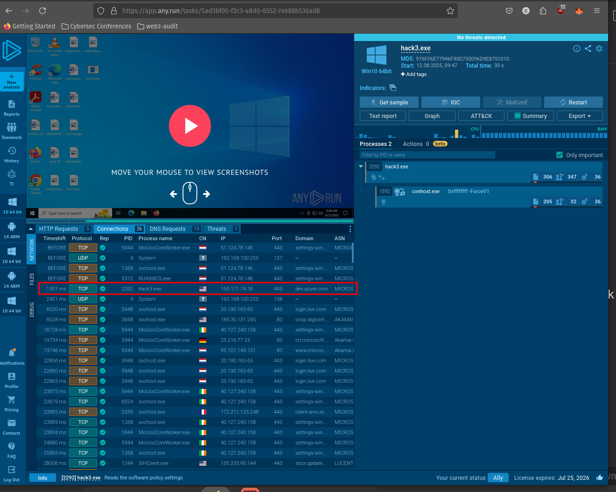Select the Processes tab
This screenshot has width=616, height=492.
tap(376, 144)
